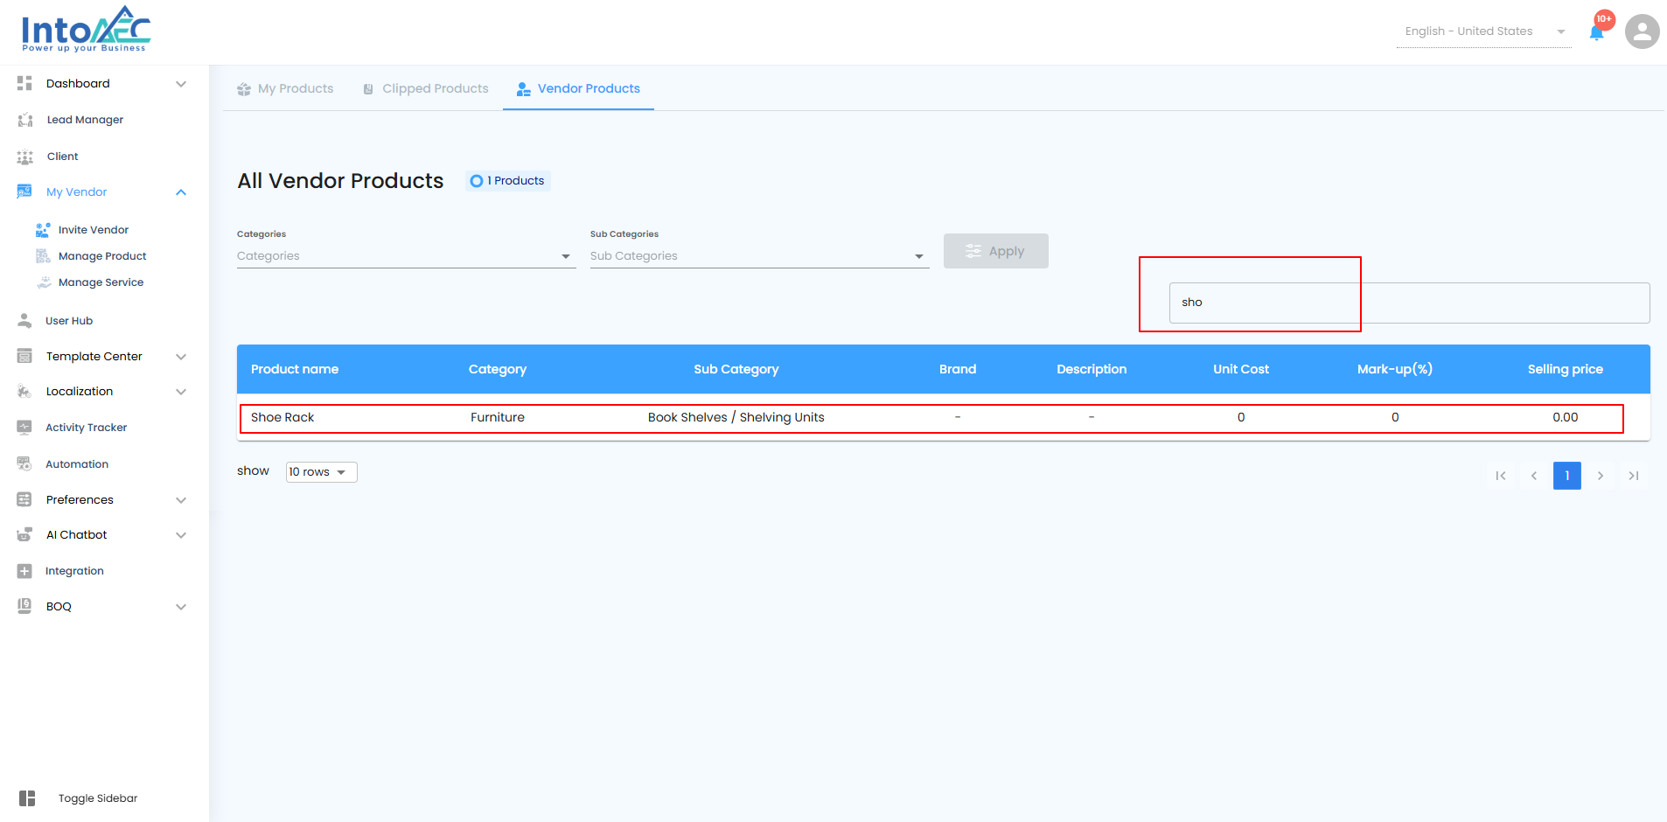The width and height of the screenshot is (1667, 822).
Task: Open the Categories dropdown
Action: [x=406, y=256]
